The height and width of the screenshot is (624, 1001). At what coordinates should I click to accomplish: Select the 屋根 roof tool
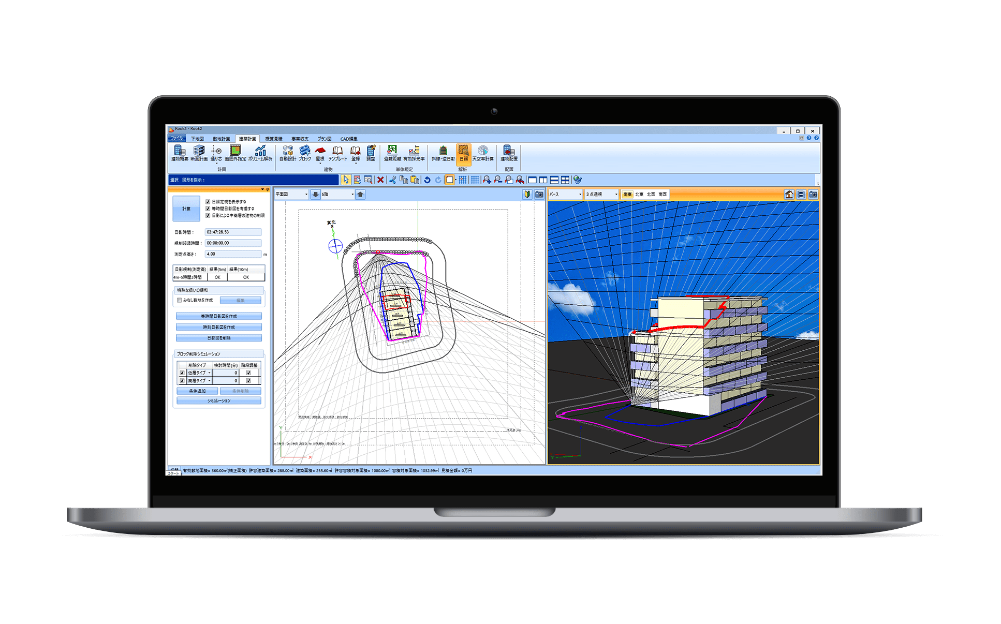(x=320, y=153)
